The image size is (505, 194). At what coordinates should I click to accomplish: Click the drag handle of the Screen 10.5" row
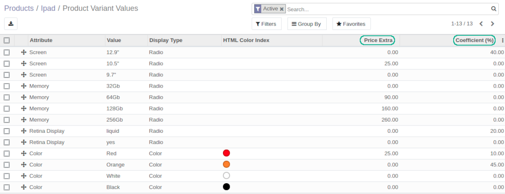pyautogui.click(x=24, y=63)
